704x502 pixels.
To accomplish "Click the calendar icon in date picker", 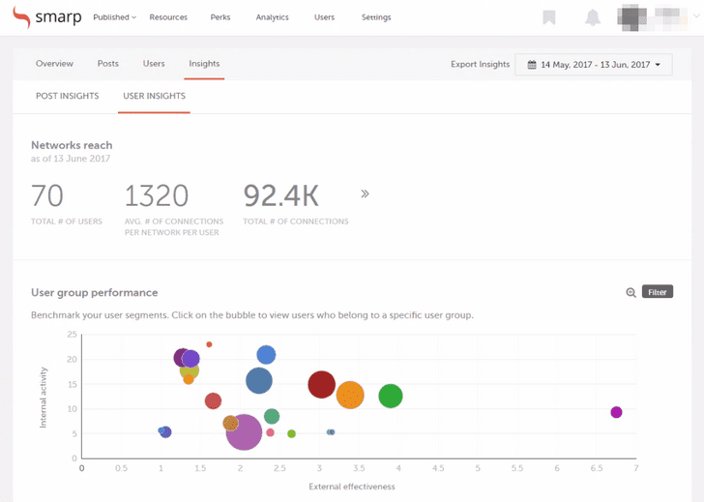I will pos(532,65).
